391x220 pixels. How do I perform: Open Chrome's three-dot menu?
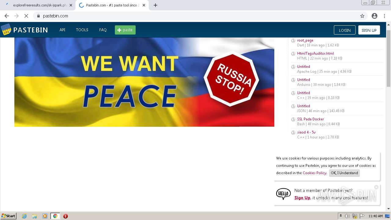point(384,16)
